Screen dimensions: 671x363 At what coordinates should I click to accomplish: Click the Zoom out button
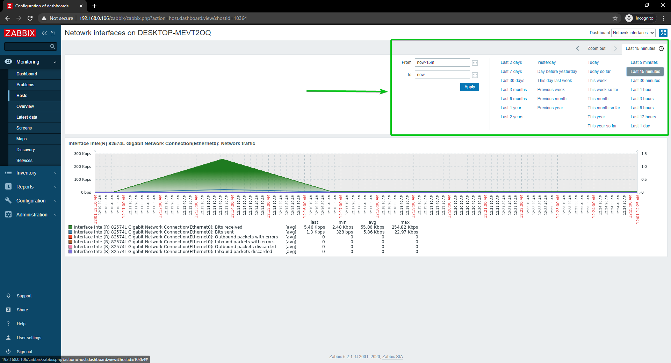tap(596, 49)
